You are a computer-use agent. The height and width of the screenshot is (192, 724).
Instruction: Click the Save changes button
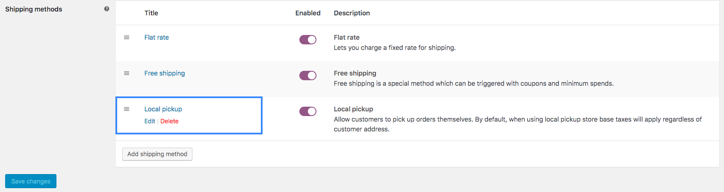pyautogui.click(x=31, y=181)
